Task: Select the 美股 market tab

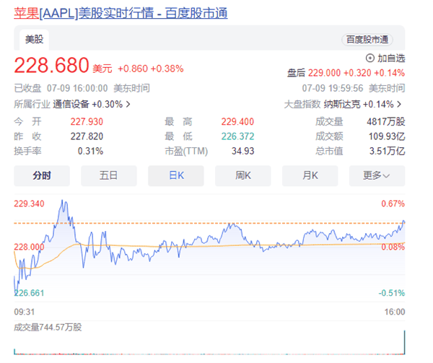Action: tap(34, 39)
